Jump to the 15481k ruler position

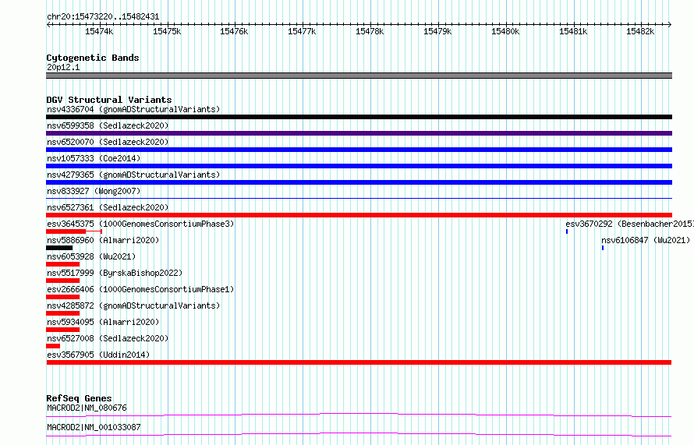click(573, 31)
